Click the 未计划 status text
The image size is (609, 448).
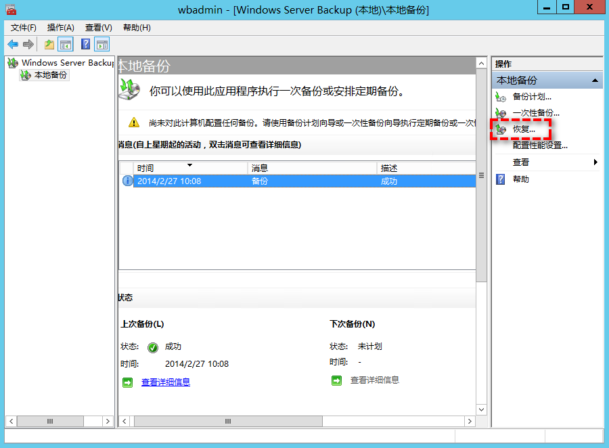tap(369, 346)
